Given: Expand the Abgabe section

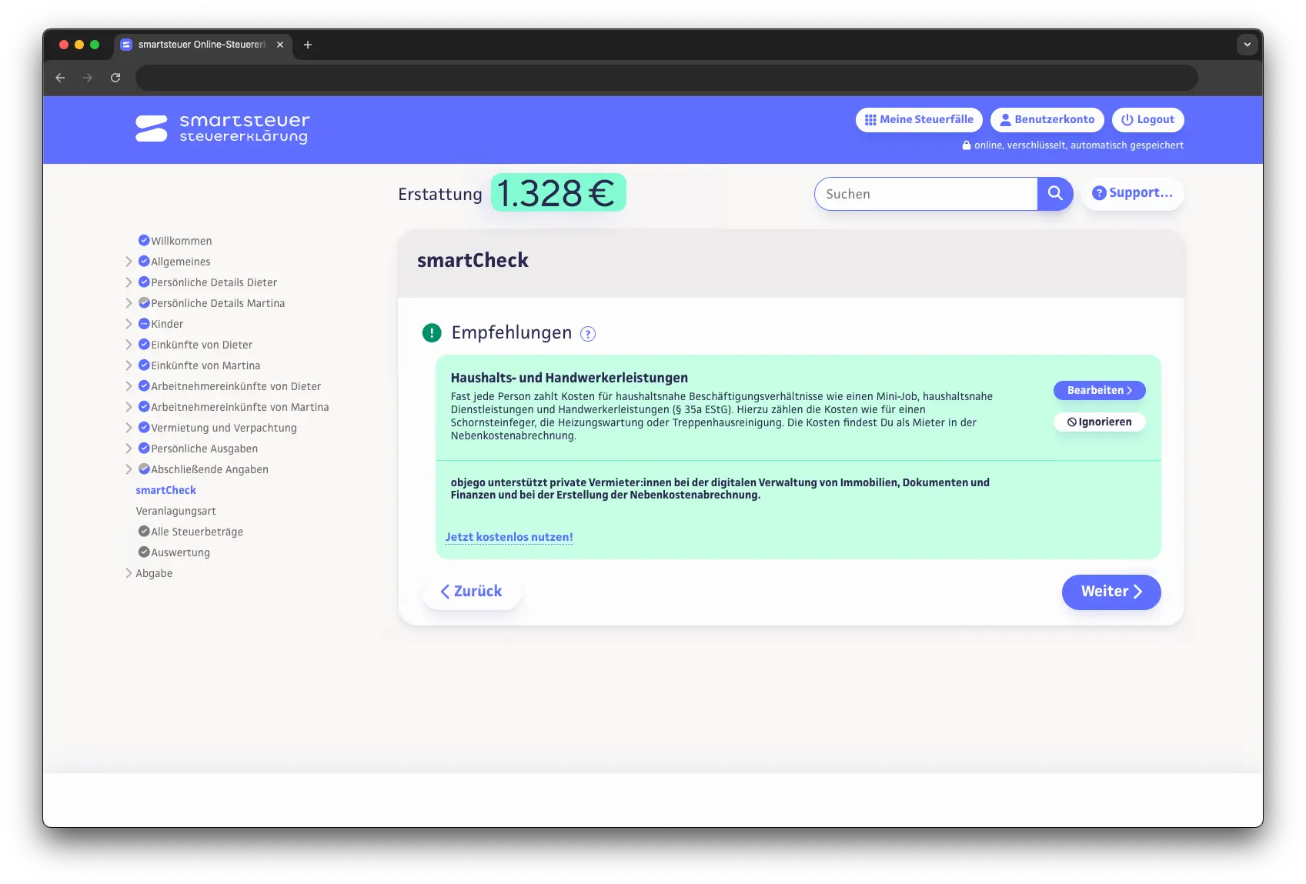Looking at the screenshot, I should (129, 573).
